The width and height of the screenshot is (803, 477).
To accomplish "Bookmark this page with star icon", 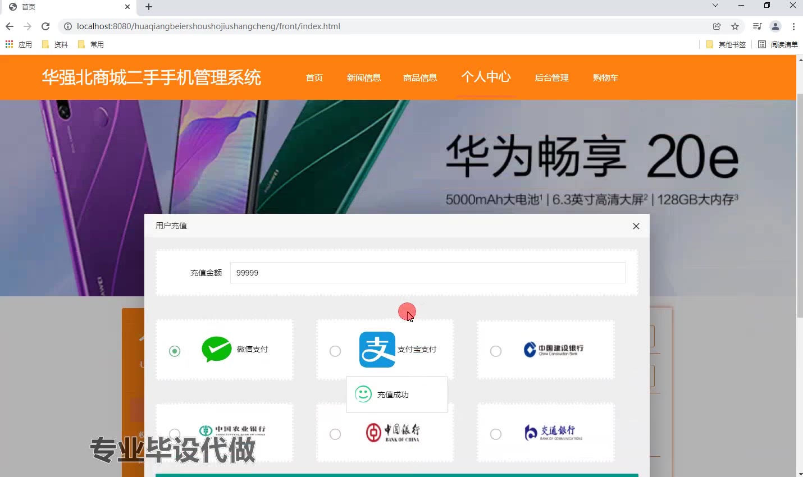I will 735,26.
